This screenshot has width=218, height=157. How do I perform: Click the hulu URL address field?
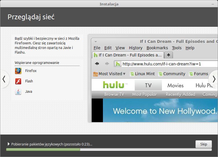click(166, 64)
